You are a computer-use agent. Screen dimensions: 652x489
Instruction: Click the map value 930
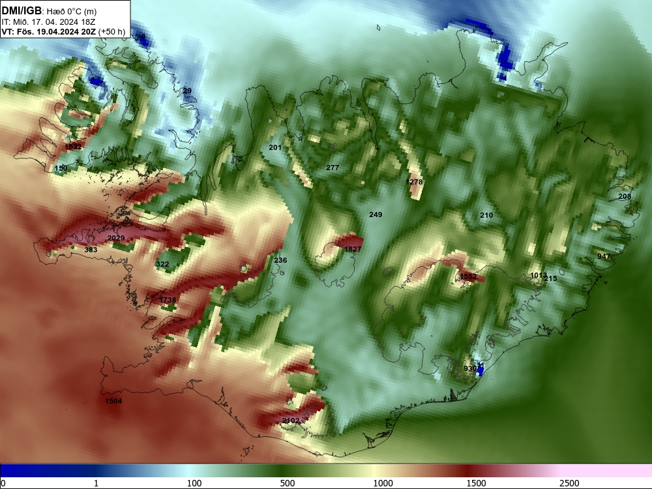pos(470,368)
